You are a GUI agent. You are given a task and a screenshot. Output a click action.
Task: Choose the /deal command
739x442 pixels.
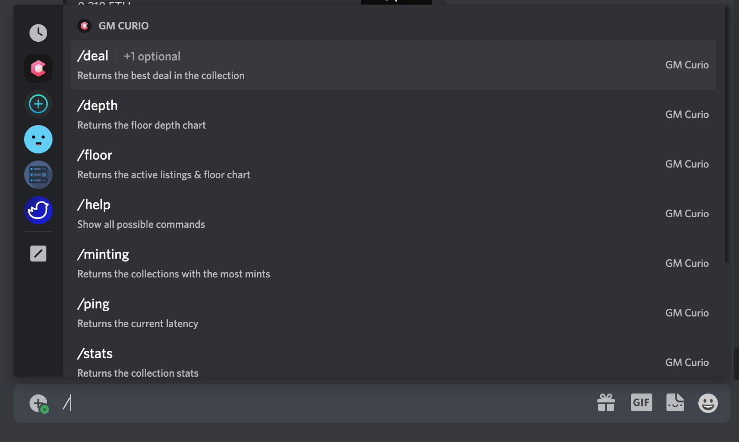point(393,65)
